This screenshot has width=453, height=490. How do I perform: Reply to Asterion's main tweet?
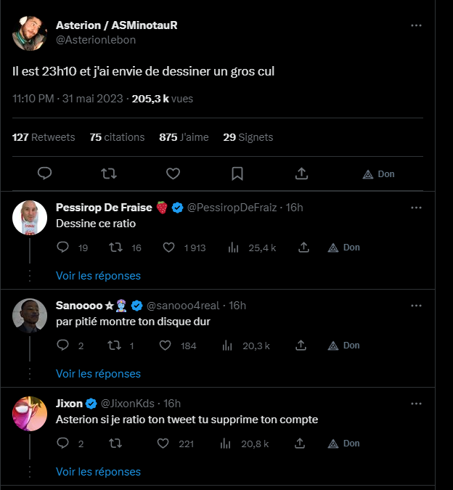pyautogui.click(x=44, y=174)
